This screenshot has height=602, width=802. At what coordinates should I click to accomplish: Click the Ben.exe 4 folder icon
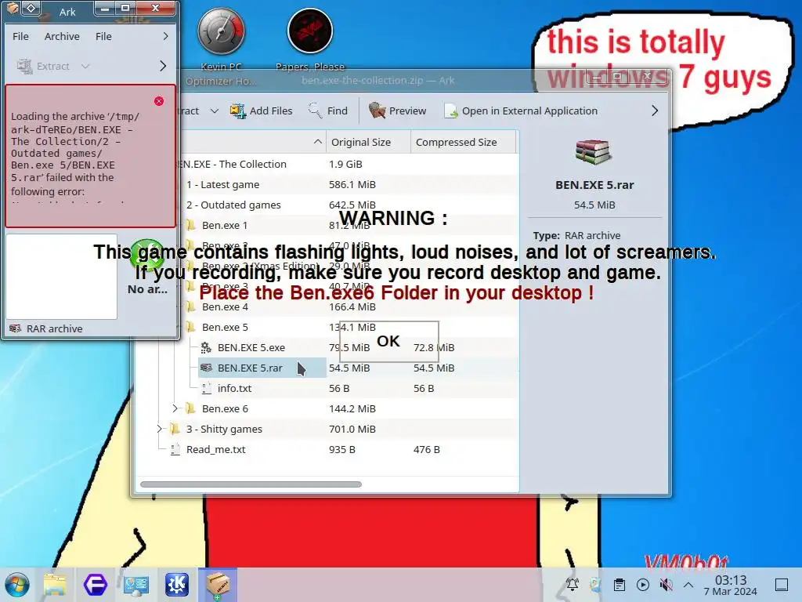click(191, 306)
